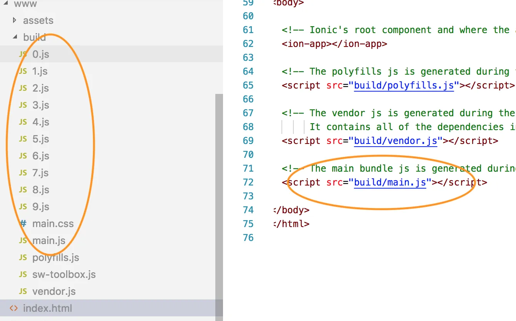Screen dimensions: 516x321
Task: Click line number 63 in the gutter
Action: click(248, 57)
